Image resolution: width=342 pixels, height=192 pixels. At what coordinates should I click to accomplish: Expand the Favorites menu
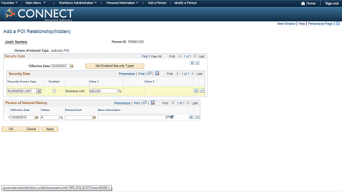point(10,3)
